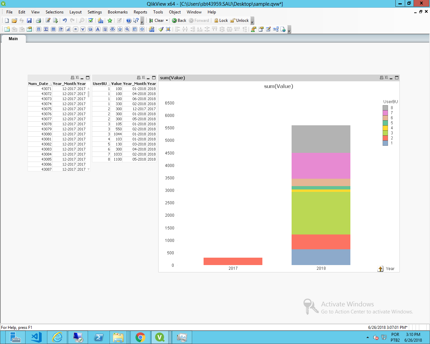Open the Bookmarks menu
Viewport: 430px width, 344px height.
pos(118,12)
